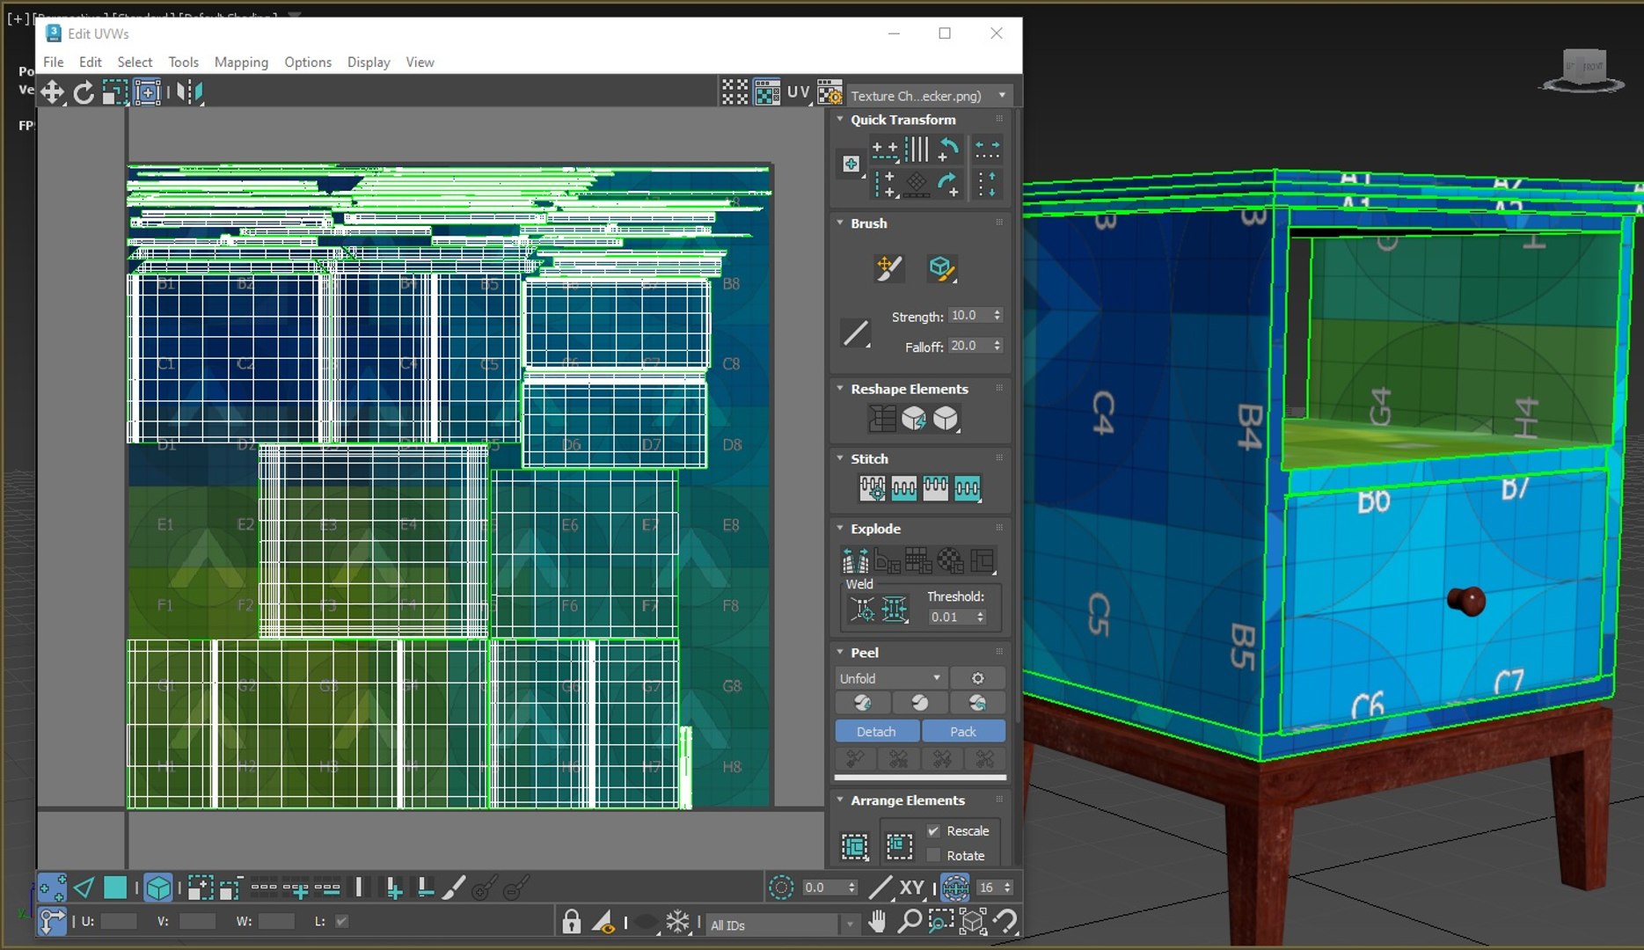Click the Weld selected icon
The width and height of the screenshot is (1644, 950).
pyautogui.click(x=894, y=609)
